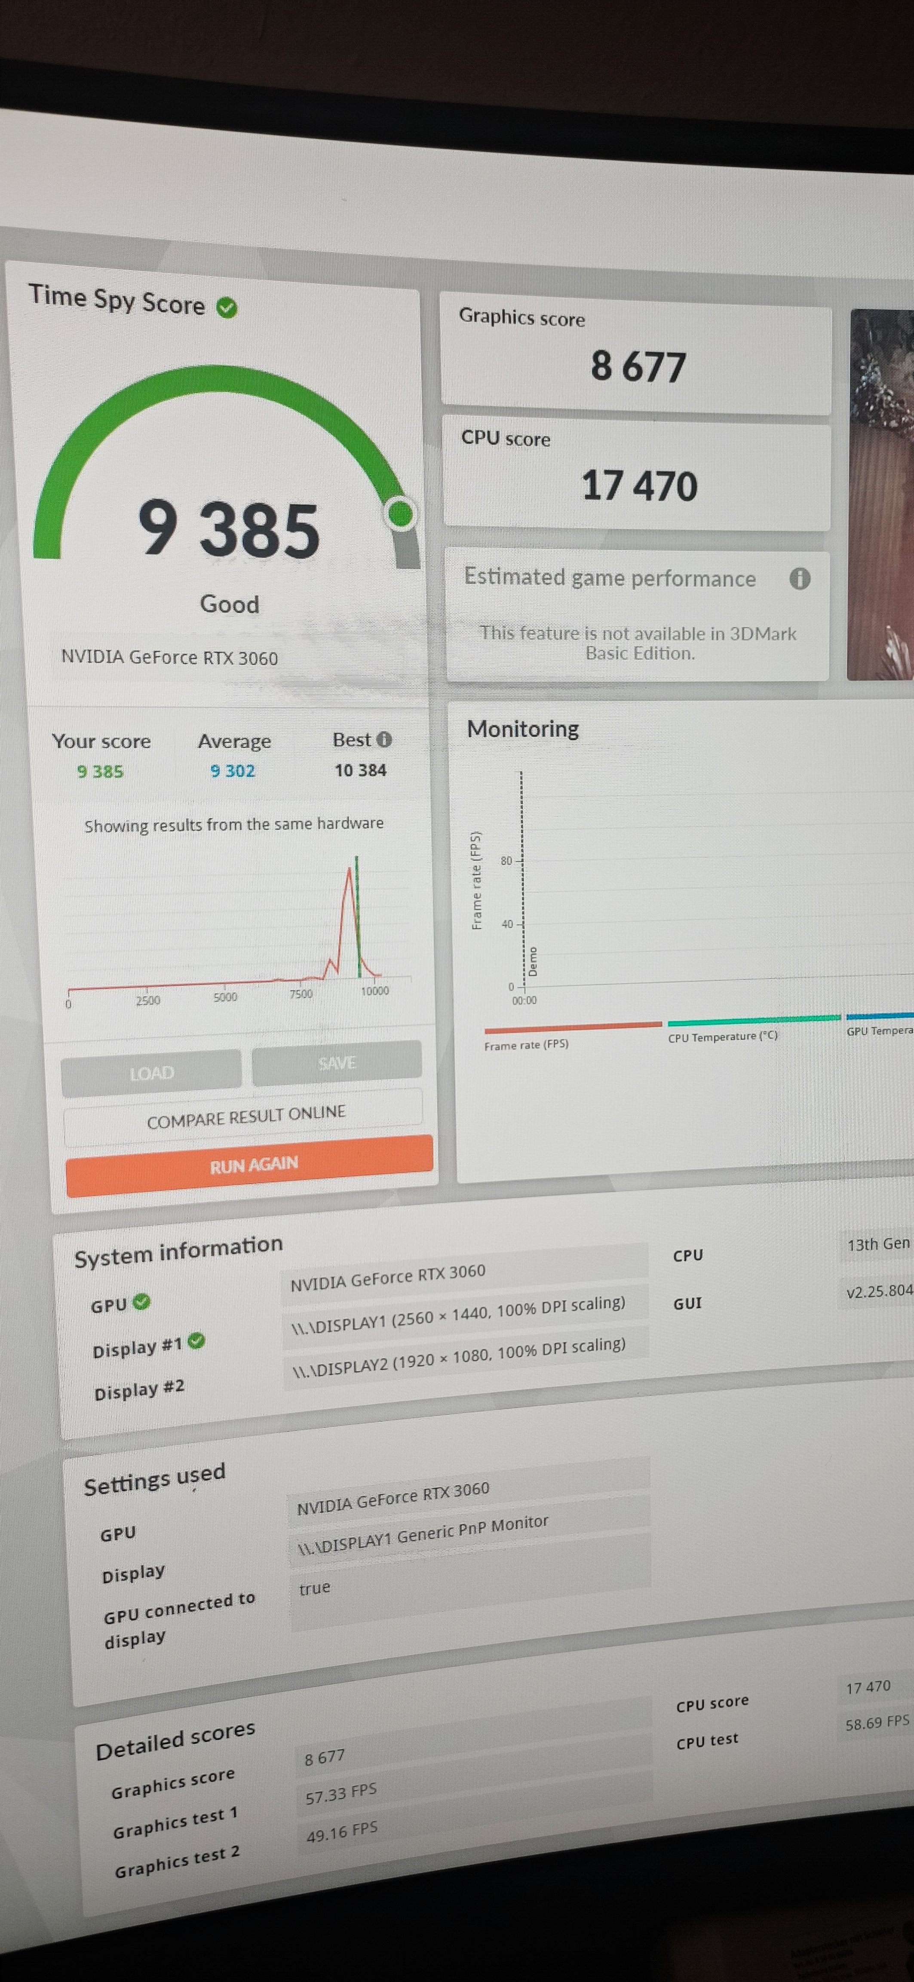The width and height of the screenshot is (914, 1982).
Task: Click the Demo marker in Monitoring chart
Action: tap(532, 961)
